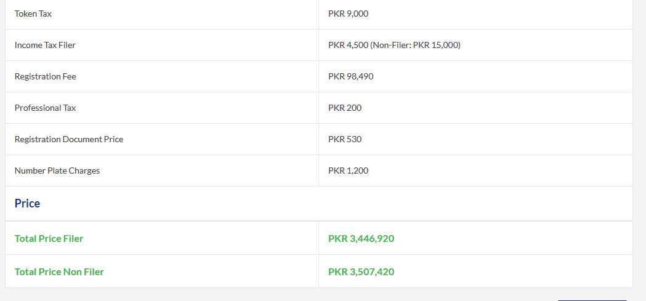
Task: Click the Total Price Non Filer label
Action: 59,272
